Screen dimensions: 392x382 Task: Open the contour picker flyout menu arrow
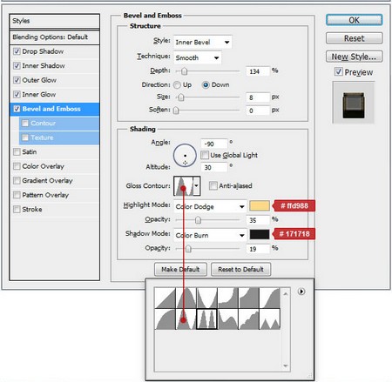301,292
